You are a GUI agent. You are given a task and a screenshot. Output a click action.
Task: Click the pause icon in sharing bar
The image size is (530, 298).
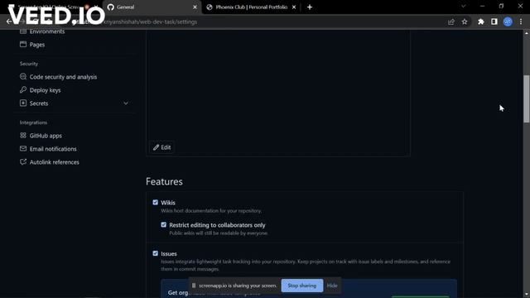coord(194,286)
